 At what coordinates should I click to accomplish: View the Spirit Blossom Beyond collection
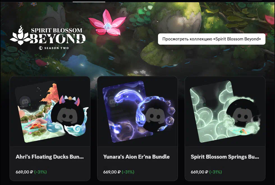pyautogui.click(x=212, y=39)
